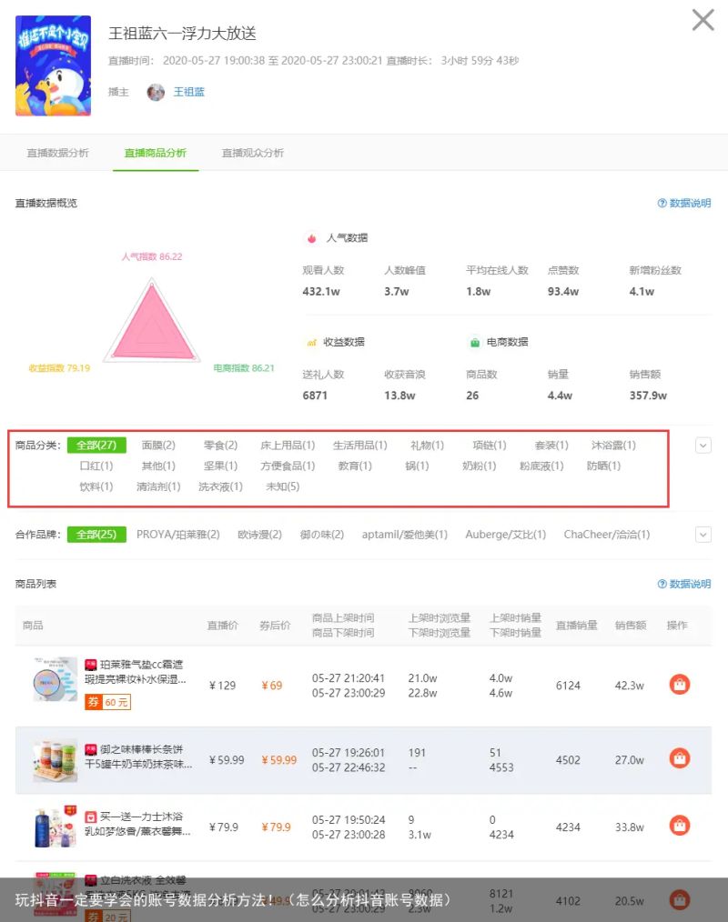Filter products by 其他(1) category
The width and height of the screenshot is (728, 922).
[x=158, y=466]
